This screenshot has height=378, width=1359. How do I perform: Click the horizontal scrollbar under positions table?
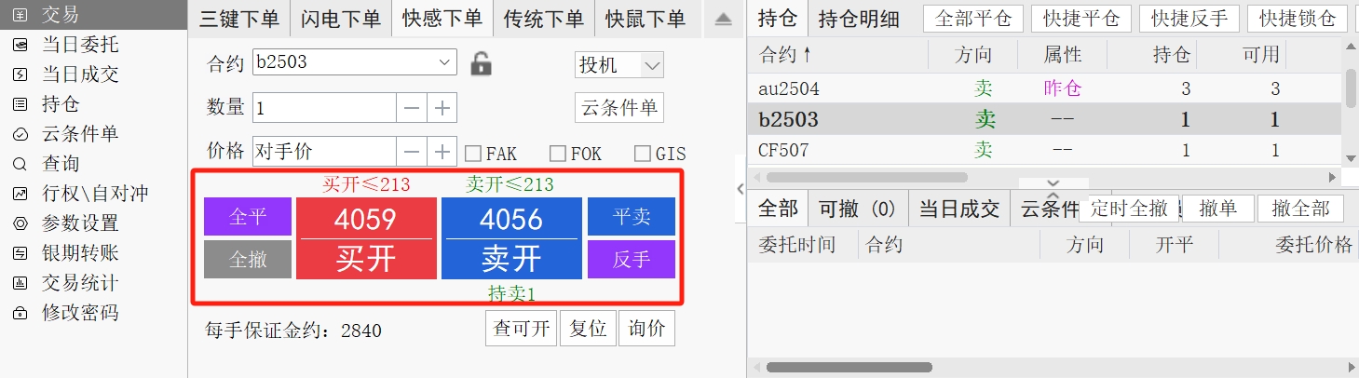point(867,177)
